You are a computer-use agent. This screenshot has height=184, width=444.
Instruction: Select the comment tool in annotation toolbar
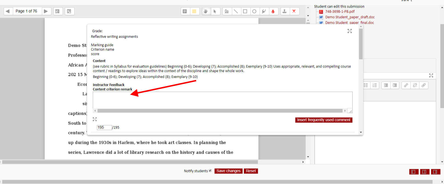(185, 11)
